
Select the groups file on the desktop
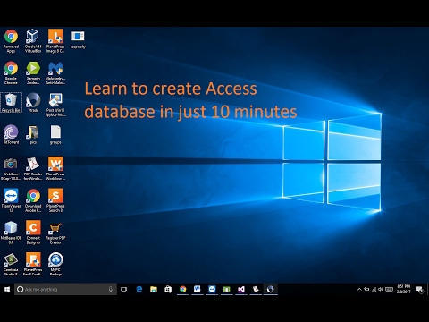tap(55, 134)
